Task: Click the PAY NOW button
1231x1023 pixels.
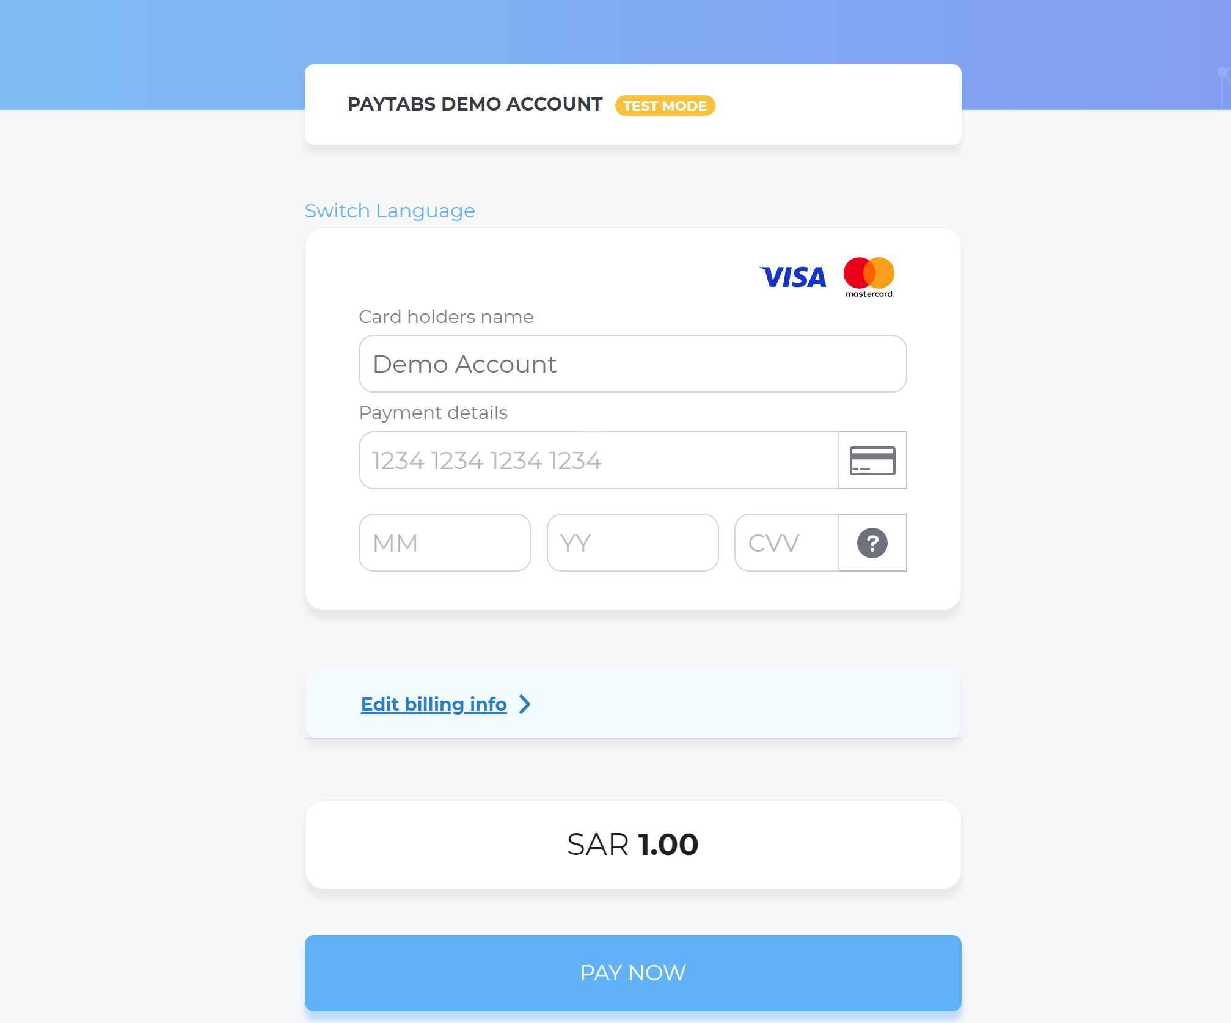Action: (633, 972)
